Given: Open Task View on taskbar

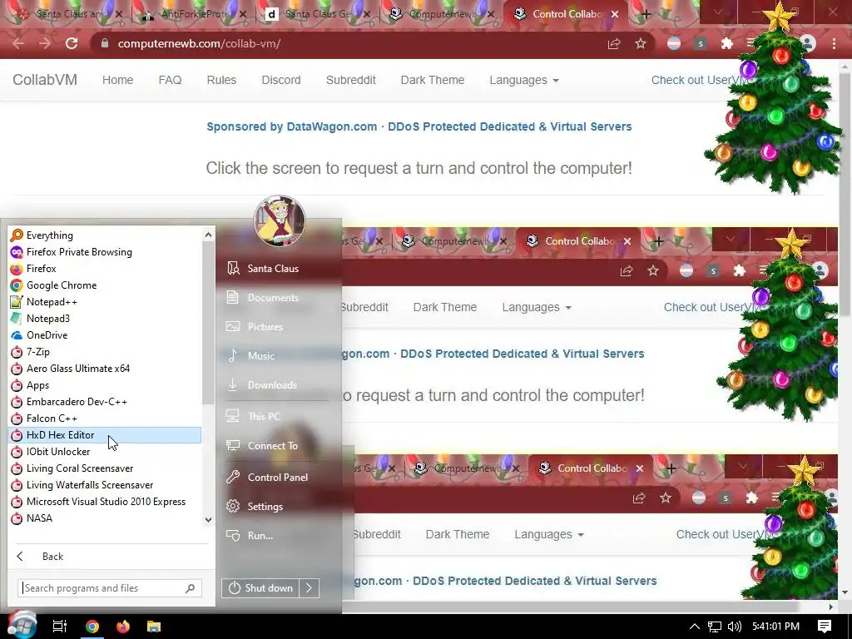Looking at the screenshot, I should (x=59, y=627).
